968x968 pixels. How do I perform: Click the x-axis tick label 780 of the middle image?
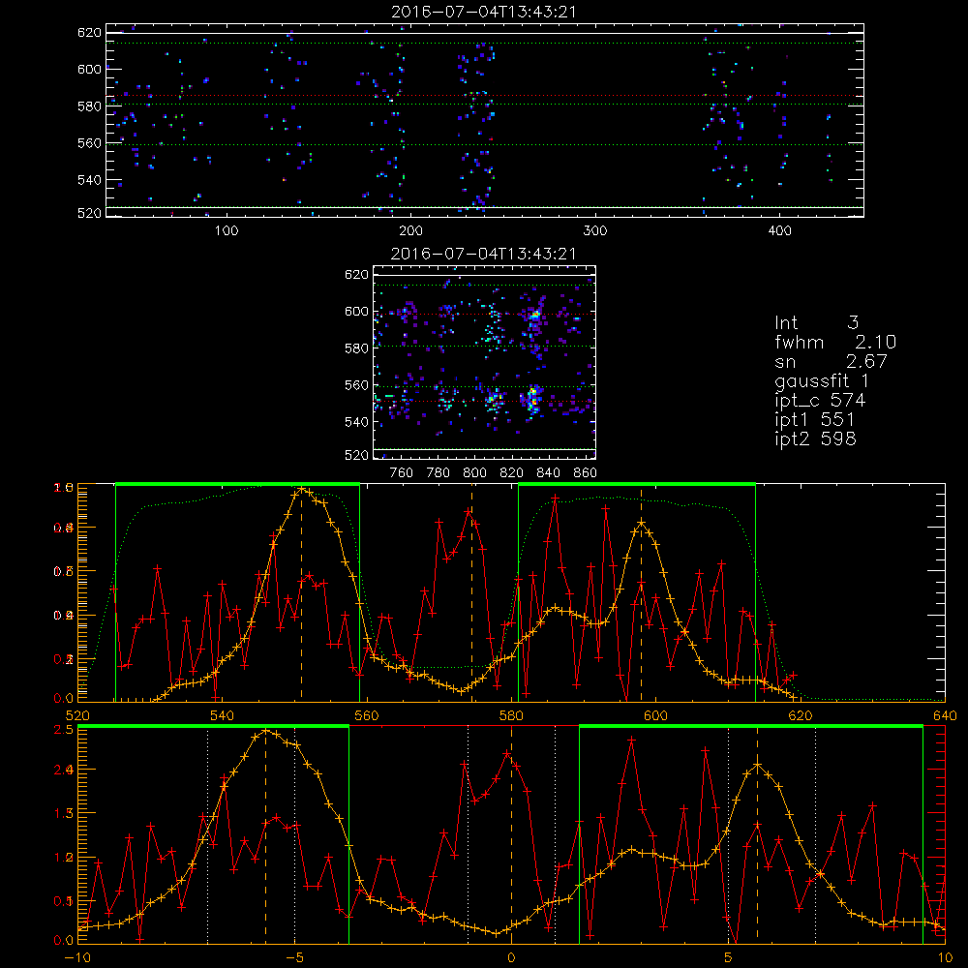(x=438, y=473)
